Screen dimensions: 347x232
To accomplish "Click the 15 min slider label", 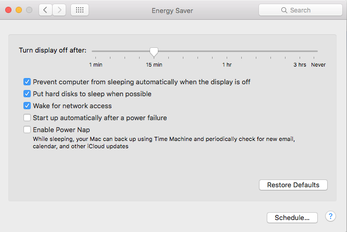I will coord(154,65).
